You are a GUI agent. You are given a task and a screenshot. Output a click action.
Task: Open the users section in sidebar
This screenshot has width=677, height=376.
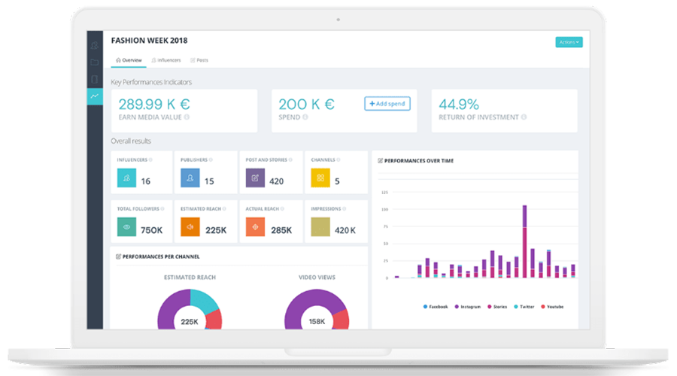coord(94,44)
